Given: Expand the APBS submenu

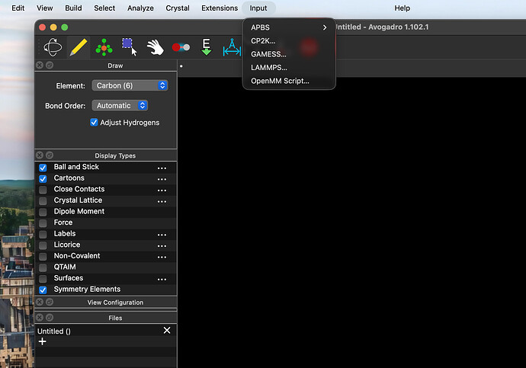Looking at the screenshot, I should tap(288, 27).
